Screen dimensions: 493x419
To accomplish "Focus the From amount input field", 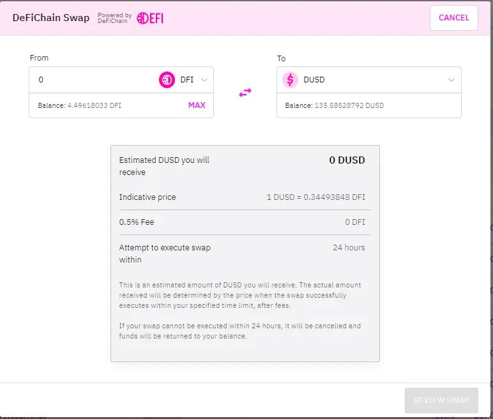I will pyautogui.click(x=95, y=80).
